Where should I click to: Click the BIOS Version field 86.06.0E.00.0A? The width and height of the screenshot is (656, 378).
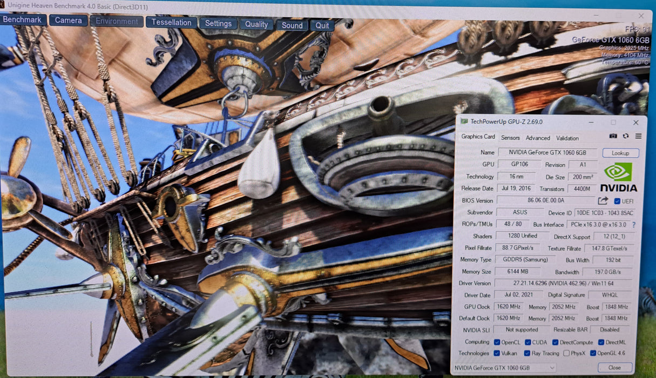point(545,200)
